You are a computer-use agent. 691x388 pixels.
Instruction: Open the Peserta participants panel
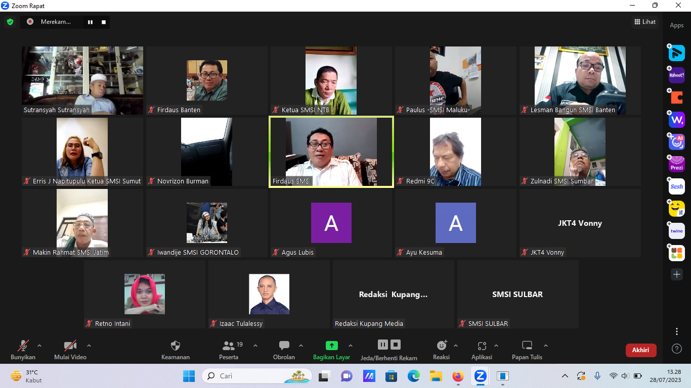click(229, 346)
